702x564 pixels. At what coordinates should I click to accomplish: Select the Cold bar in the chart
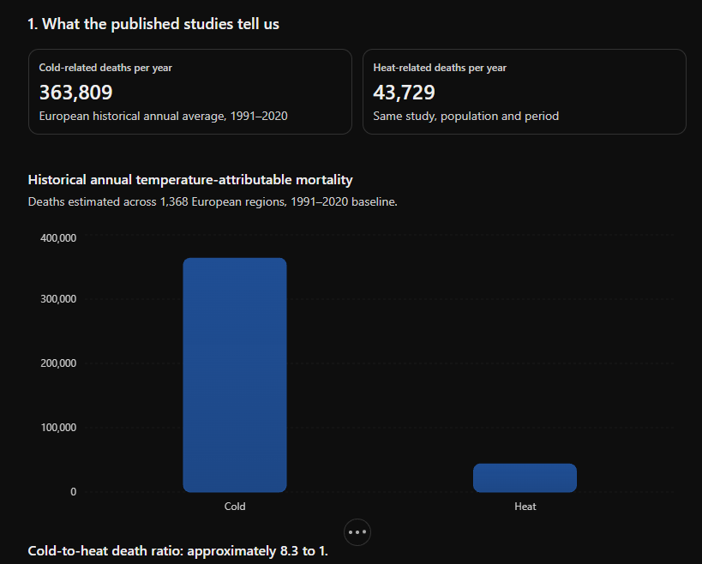[x=235, y=375]
